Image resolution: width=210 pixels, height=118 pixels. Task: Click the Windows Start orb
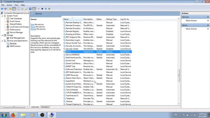coord(4,115)
